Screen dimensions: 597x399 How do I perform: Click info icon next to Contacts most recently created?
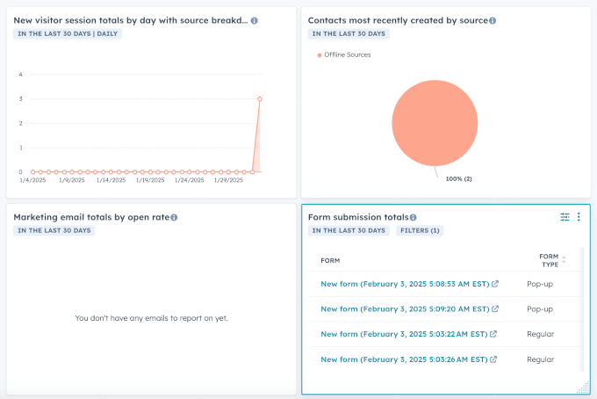click(493, 20)
